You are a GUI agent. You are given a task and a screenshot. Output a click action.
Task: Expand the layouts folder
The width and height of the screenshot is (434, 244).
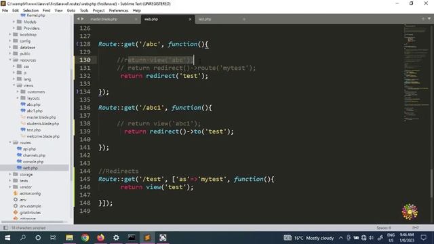click(18, 98)
